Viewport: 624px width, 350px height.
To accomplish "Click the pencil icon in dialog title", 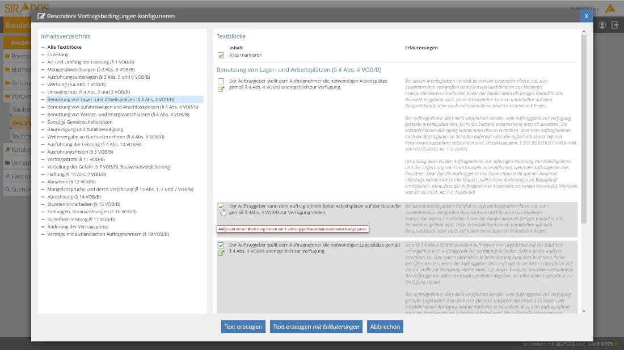I will (41, 16).
